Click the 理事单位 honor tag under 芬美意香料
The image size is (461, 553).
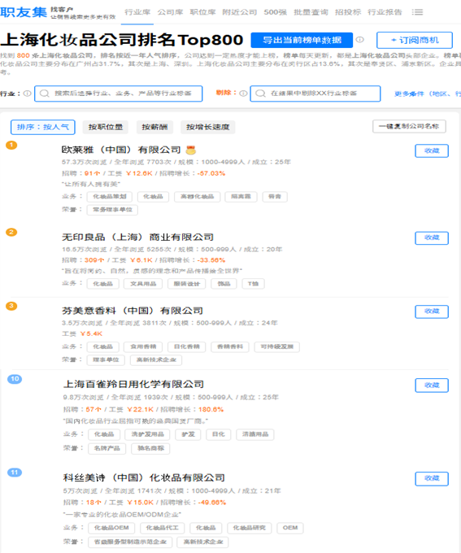click(x=106, y=359)
